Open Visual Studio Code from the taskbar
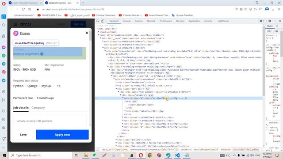 click(x=177, y=155)
